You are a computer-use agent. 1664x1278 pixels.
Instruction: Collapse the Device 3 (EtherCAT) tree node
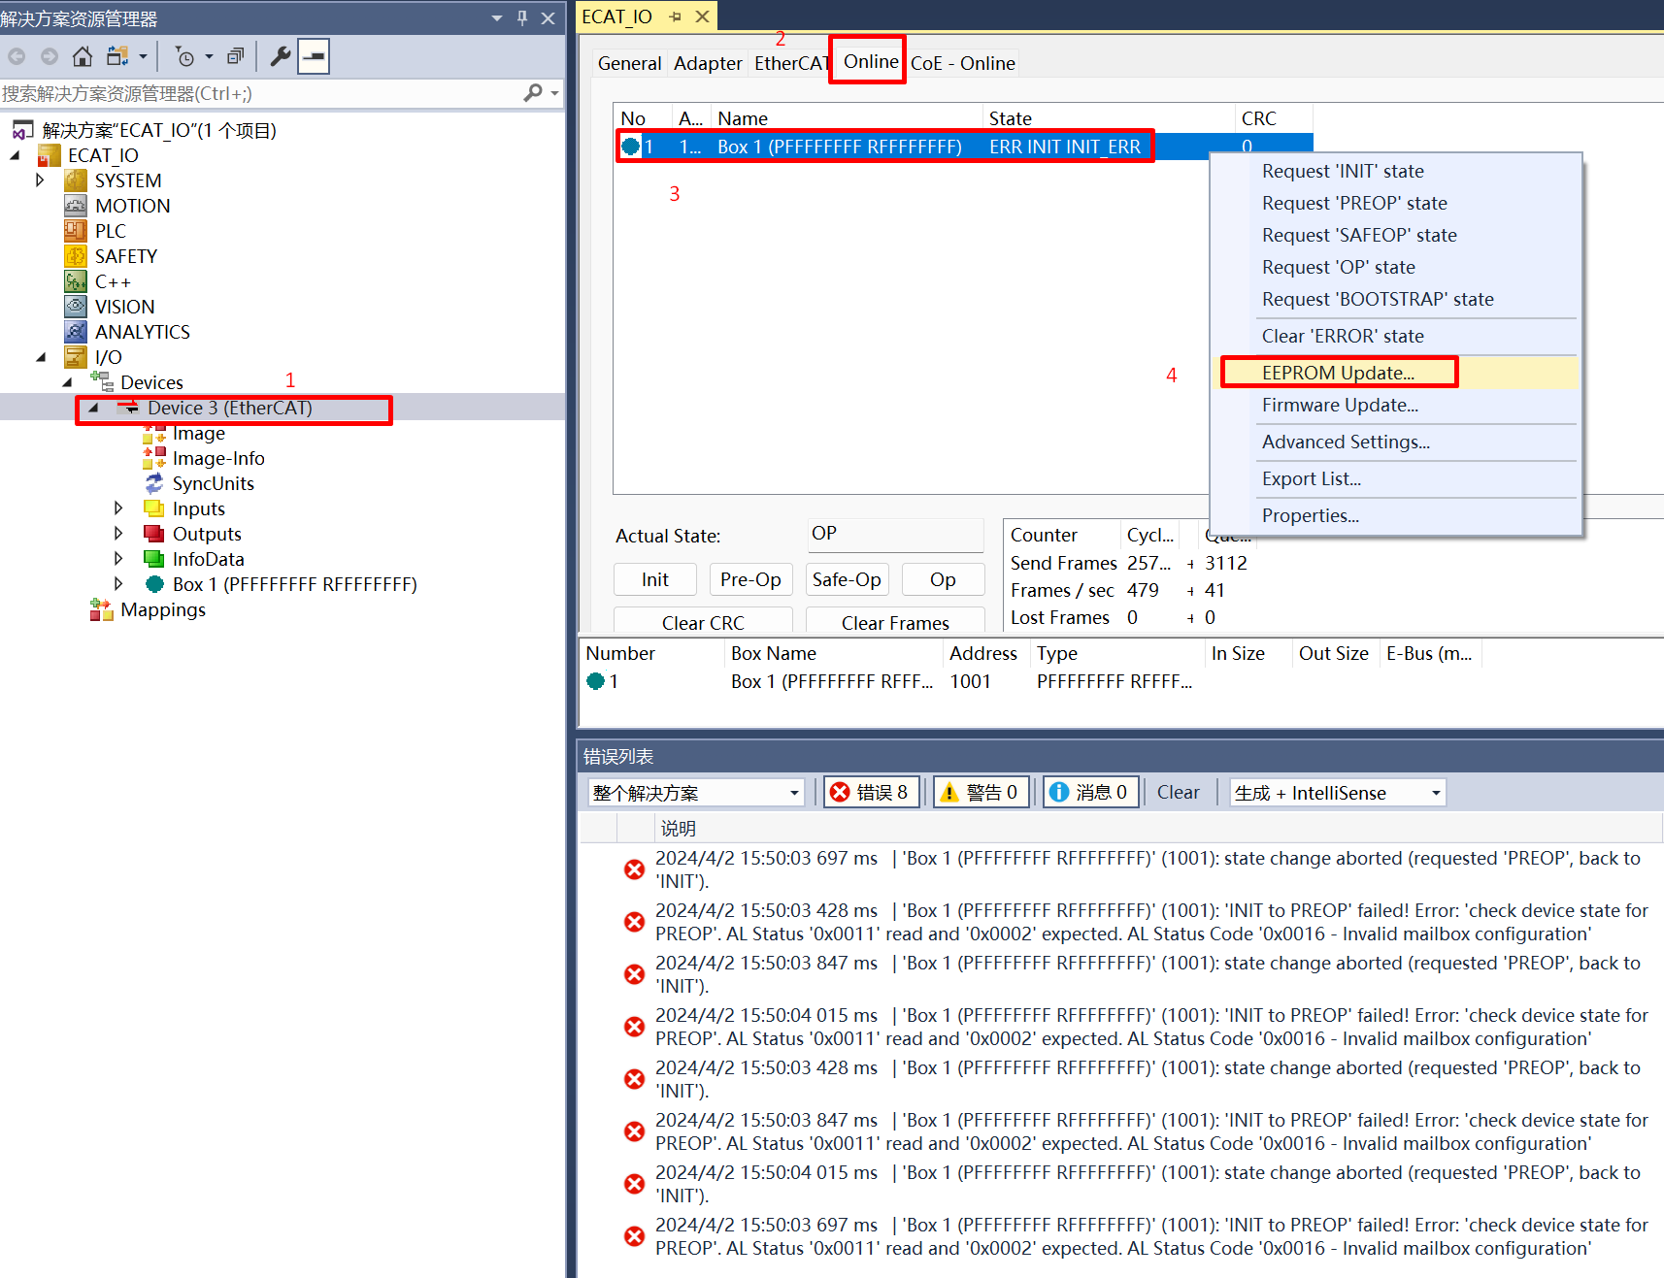pyautogui.click(x=93, y=408)
